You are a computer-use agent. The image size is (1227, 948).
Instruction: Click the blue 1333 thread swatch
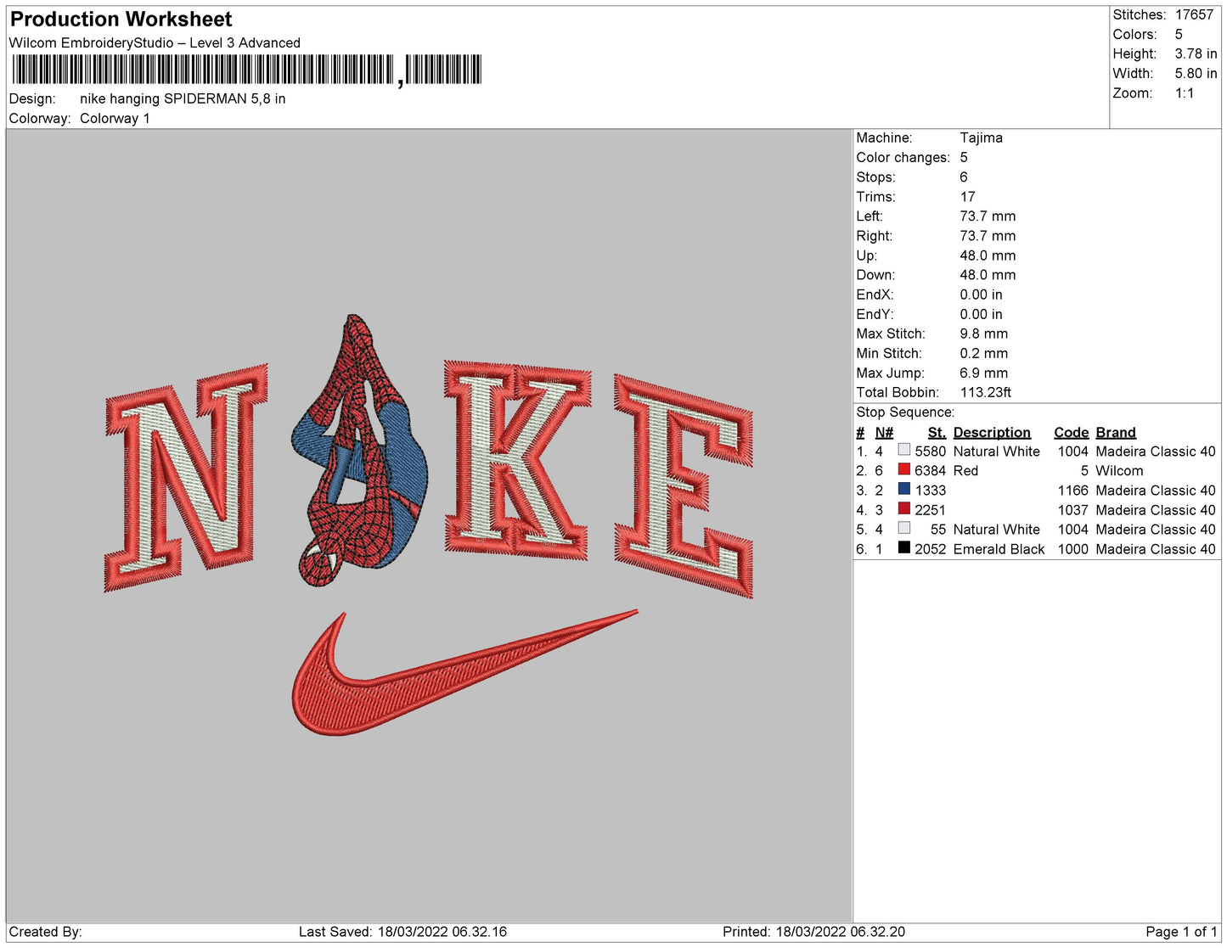[x=903, y=490]
